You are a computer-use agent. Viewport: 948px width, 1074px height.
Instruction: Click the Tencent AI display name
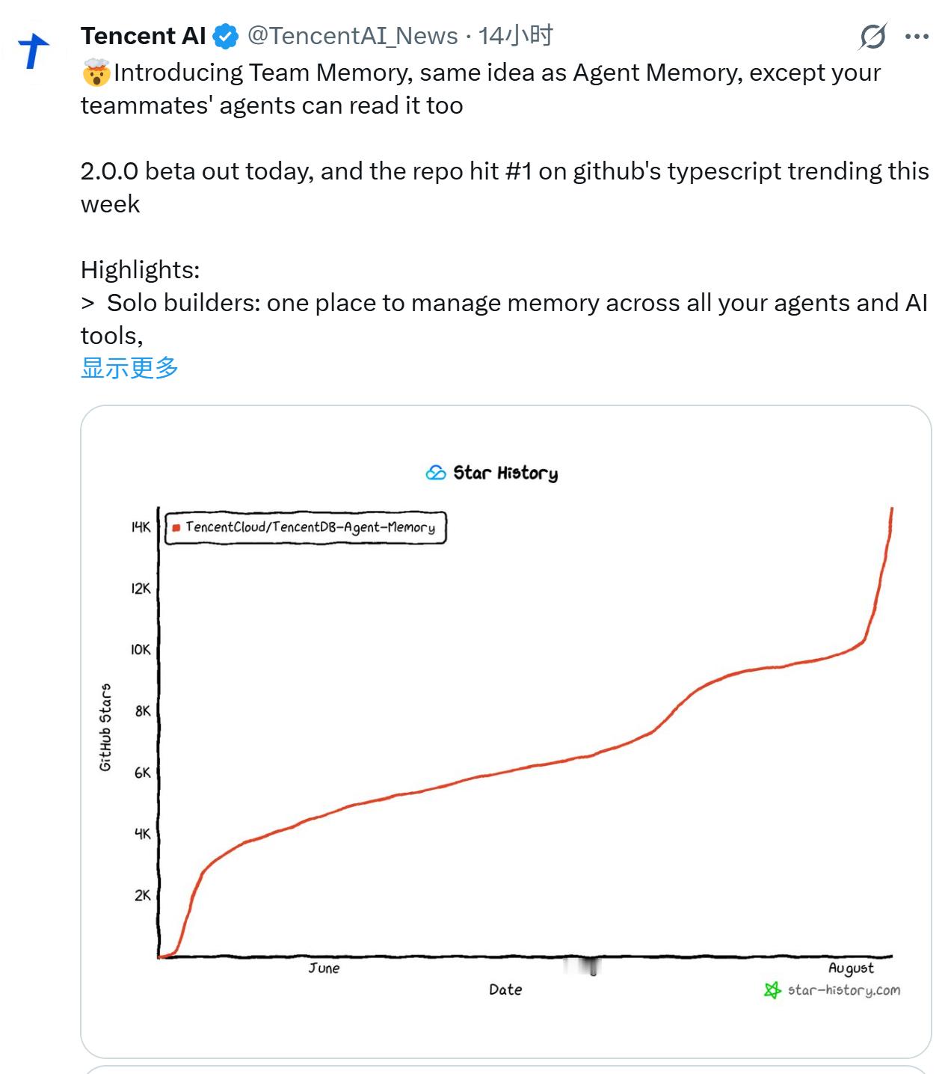[x=143, y=36]
